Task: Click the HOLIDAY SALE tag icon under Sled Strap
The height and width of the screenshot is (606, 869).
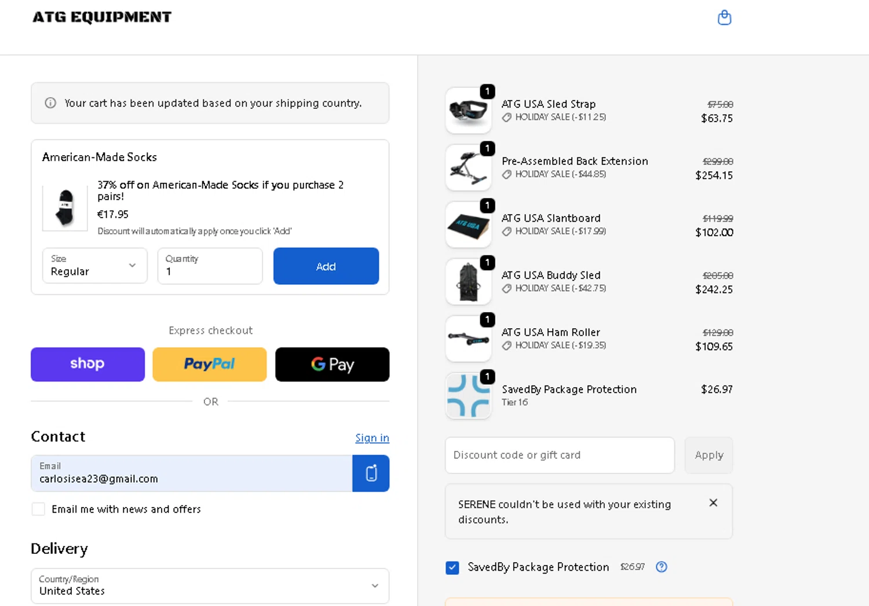Action: (506, 117)
